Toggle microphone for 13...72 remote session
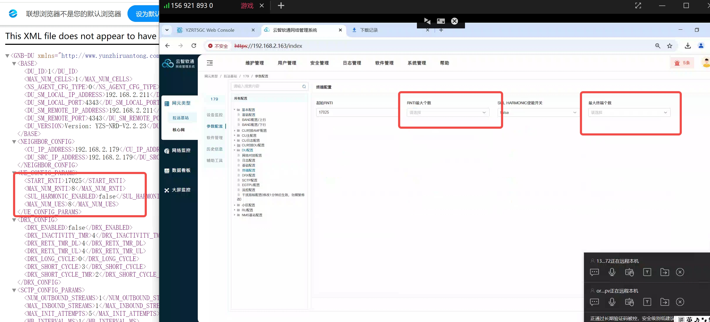This screenshot has width=710, height=322. click(x=612, y=272)
